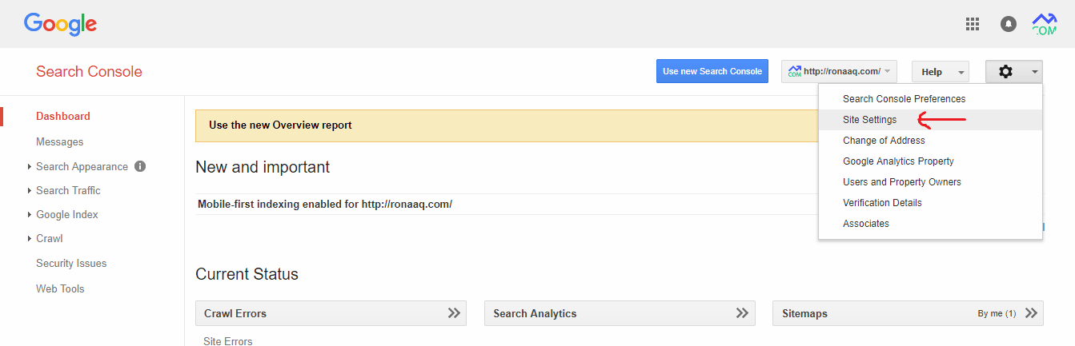Select Users and Property Owners
This screenshot has height=346, width=1075.
[x=930, y=182]
